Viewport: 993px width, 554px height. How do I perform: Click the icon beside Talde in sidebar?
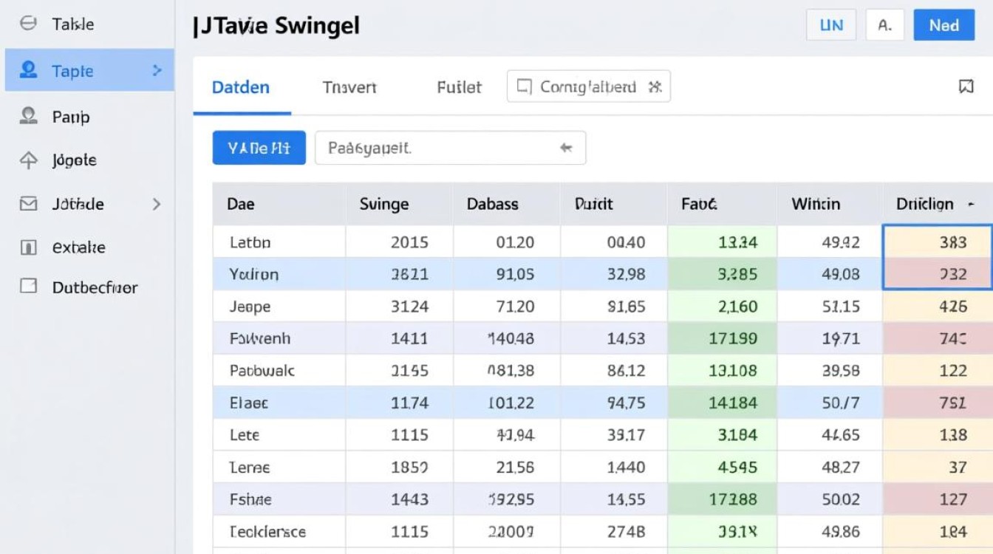coord(28,24)
